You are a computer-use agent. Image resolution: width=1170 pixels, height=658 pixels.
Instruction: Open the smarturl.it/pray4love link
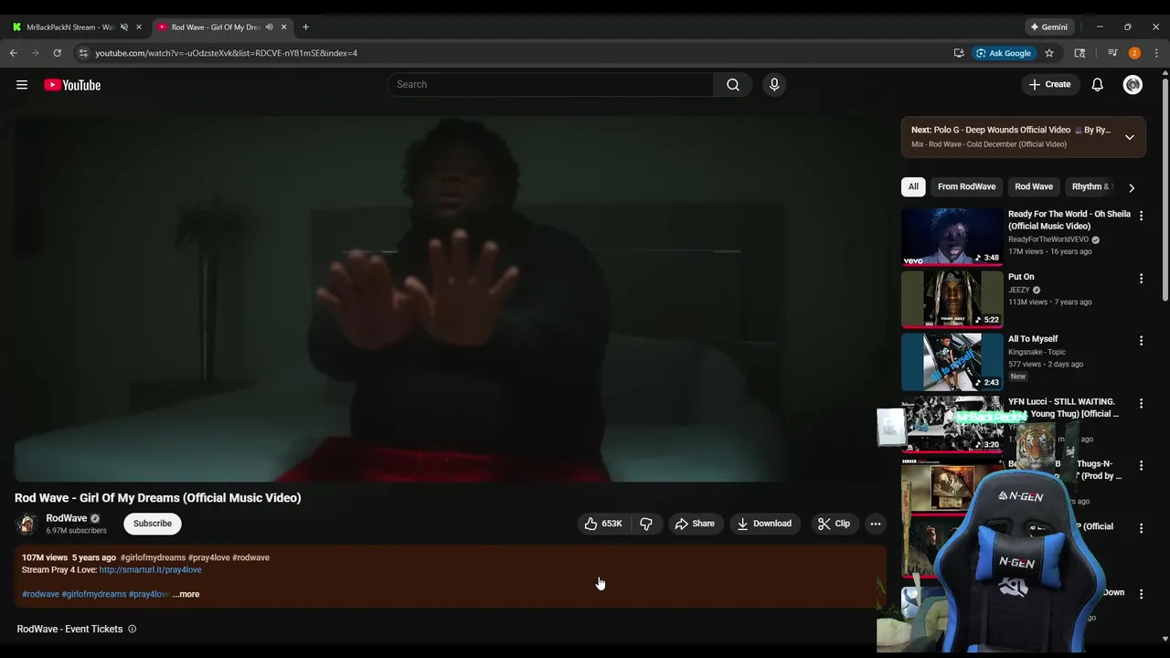(150, 569)
